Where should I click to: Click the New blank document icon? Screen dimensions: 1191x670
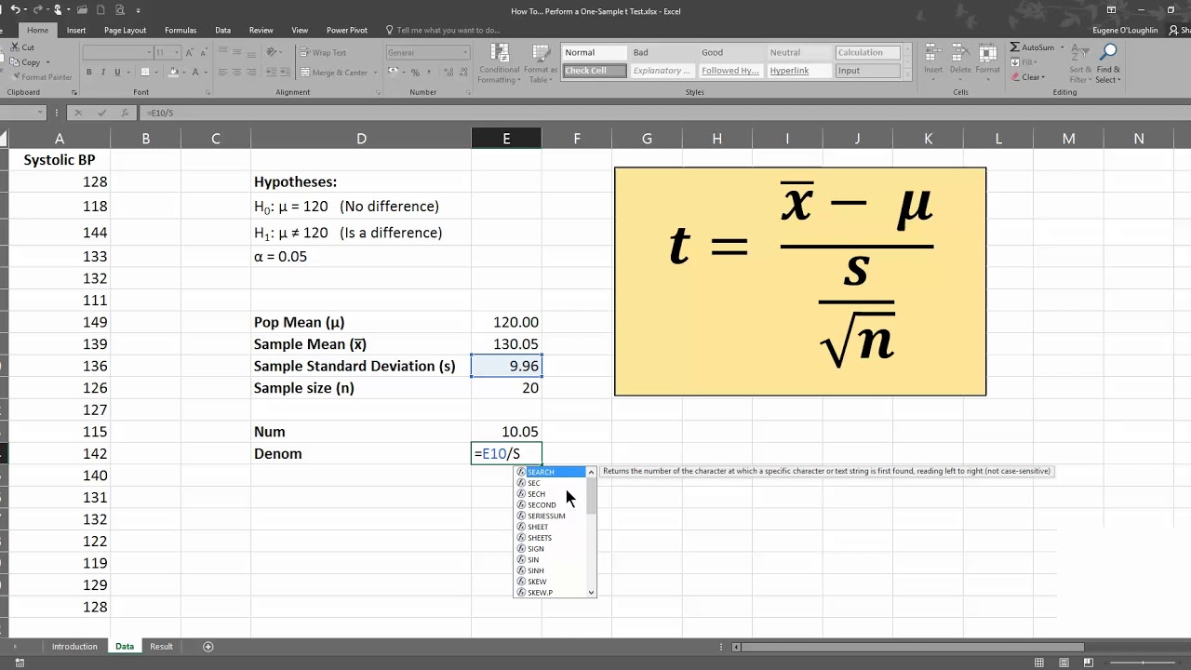[x=100, y=10]
